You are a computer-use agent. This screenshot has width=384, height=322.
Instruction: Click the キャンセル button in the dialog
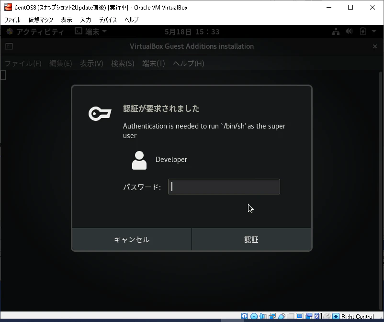[x=132, y=239]
